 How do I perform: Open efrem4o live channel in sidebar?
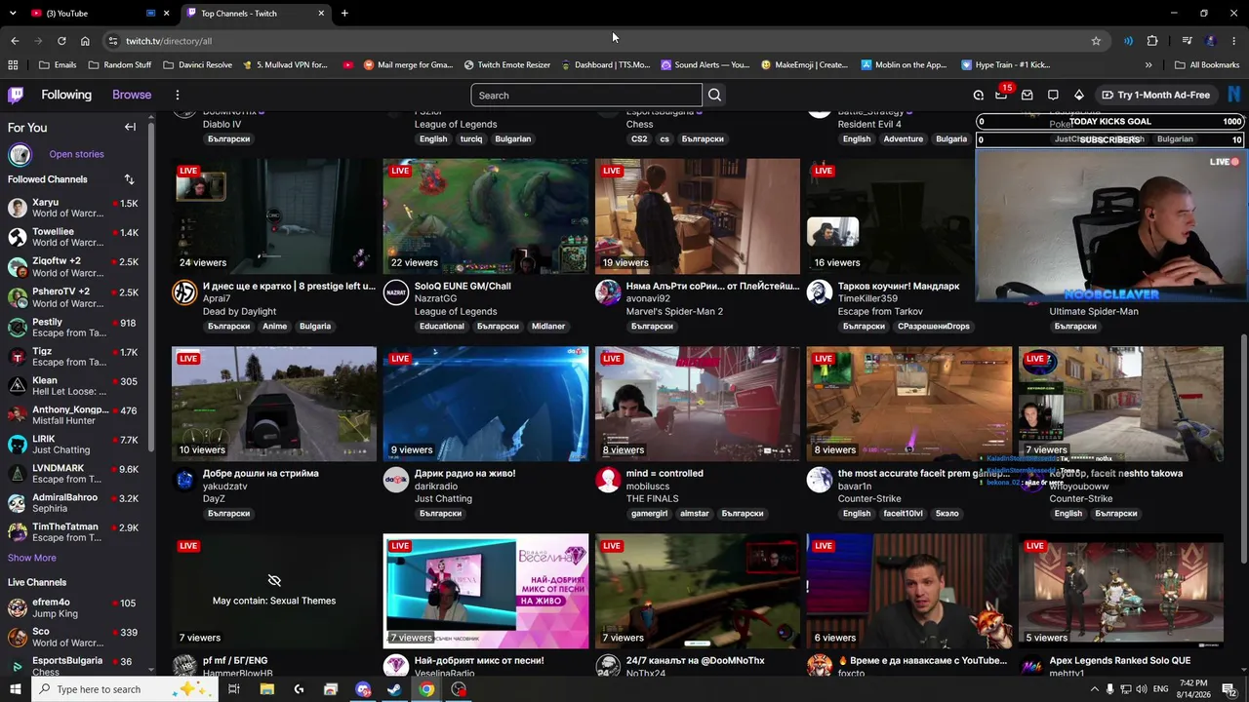tap(74, 608)
